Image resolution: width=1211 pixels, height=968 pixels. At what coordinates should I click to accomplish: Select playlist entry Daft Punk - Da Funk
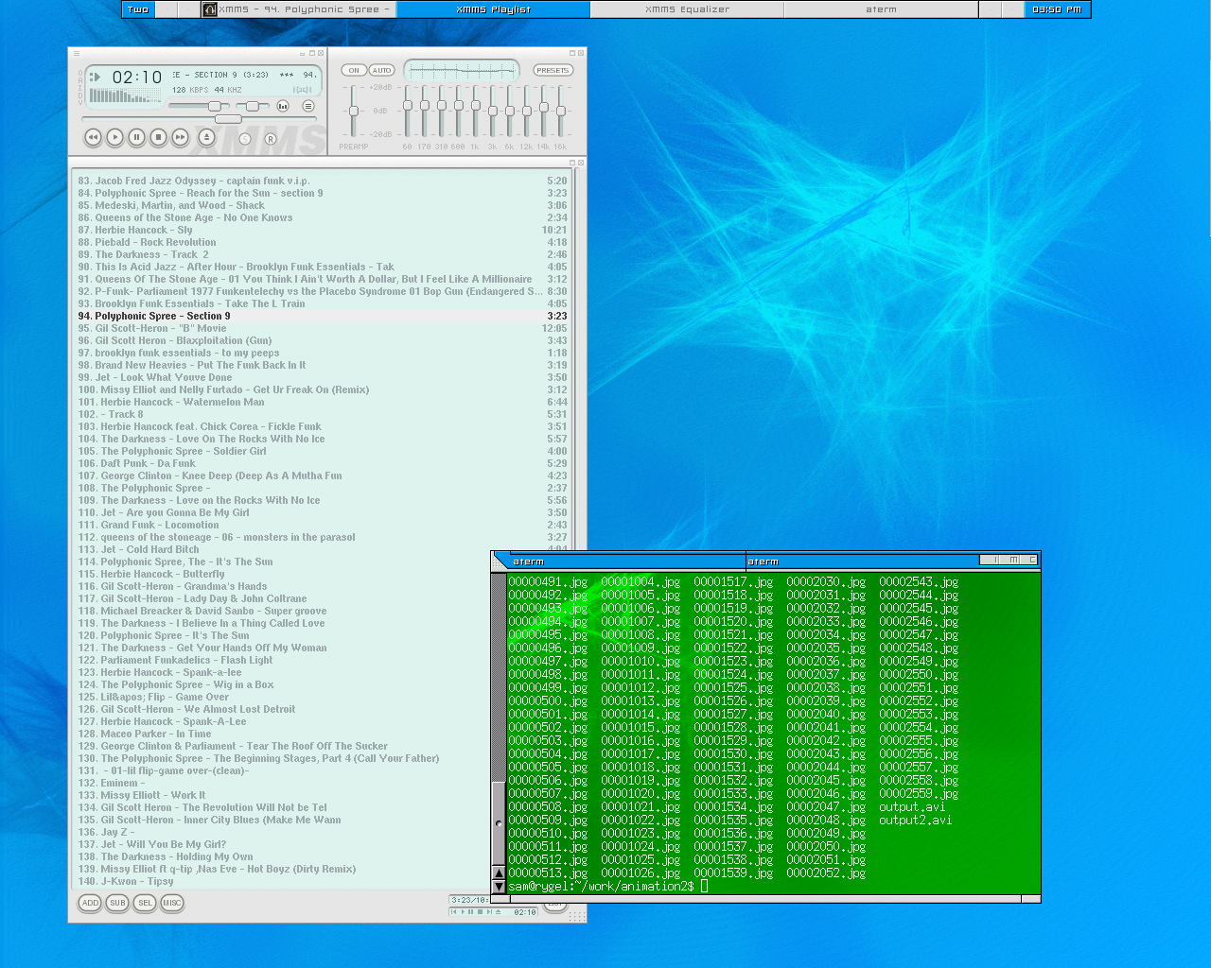(x=323, y=463)
